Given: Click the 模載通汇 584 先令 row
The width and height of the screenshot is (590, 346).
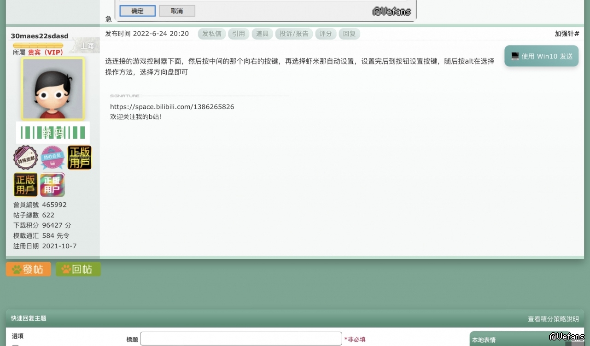Looking at the screenshot, I should pos(41,236).
